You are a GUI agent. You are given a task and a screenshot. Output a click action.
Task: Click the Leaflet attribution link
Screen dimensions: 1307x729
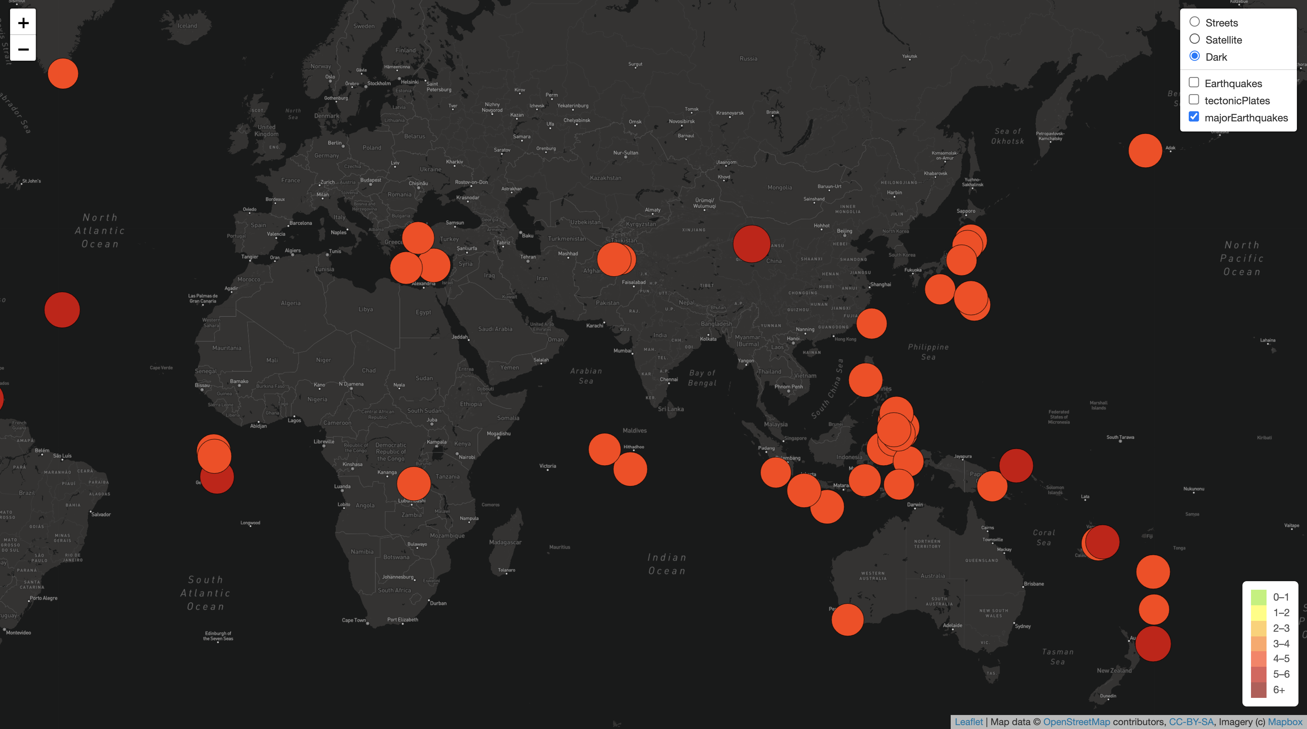[x=969, y=722]
